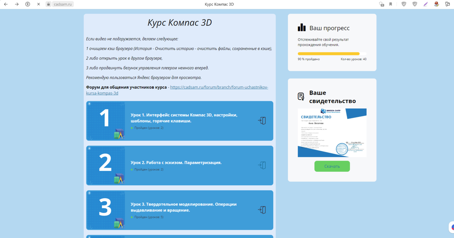Open the Yandex home button in toolbar
The width and height of the screenshot is (454, 238).
[x=28, y=4]
